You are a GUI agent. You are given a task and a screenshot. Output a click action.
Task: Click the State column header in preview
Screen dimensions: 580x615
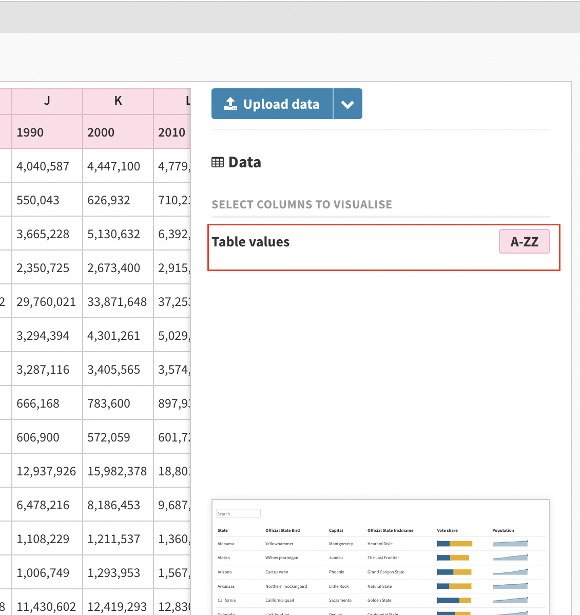pyautogui.click(x=222, y=530)
